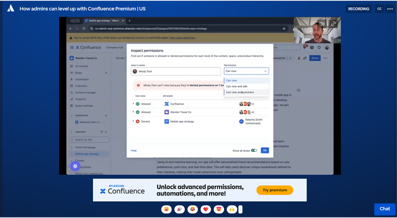Send the party popper emoji reaction
The height and width of the screenshot is (218, 397).
180,209
